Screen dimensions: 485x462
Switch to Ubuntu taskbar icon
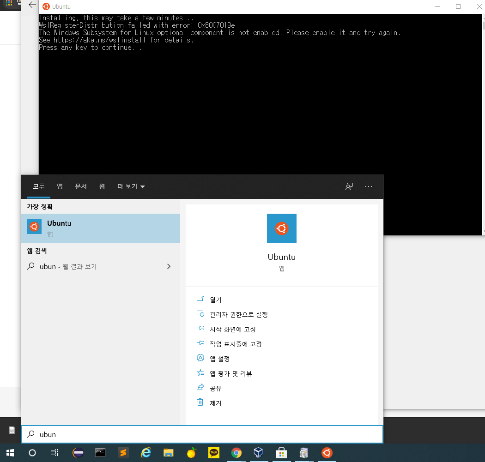pos(327,453)
